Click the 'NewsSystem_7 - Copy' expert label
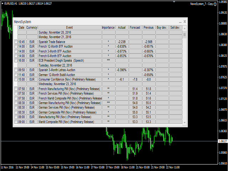The image size is (228, 171). [202, 4]
